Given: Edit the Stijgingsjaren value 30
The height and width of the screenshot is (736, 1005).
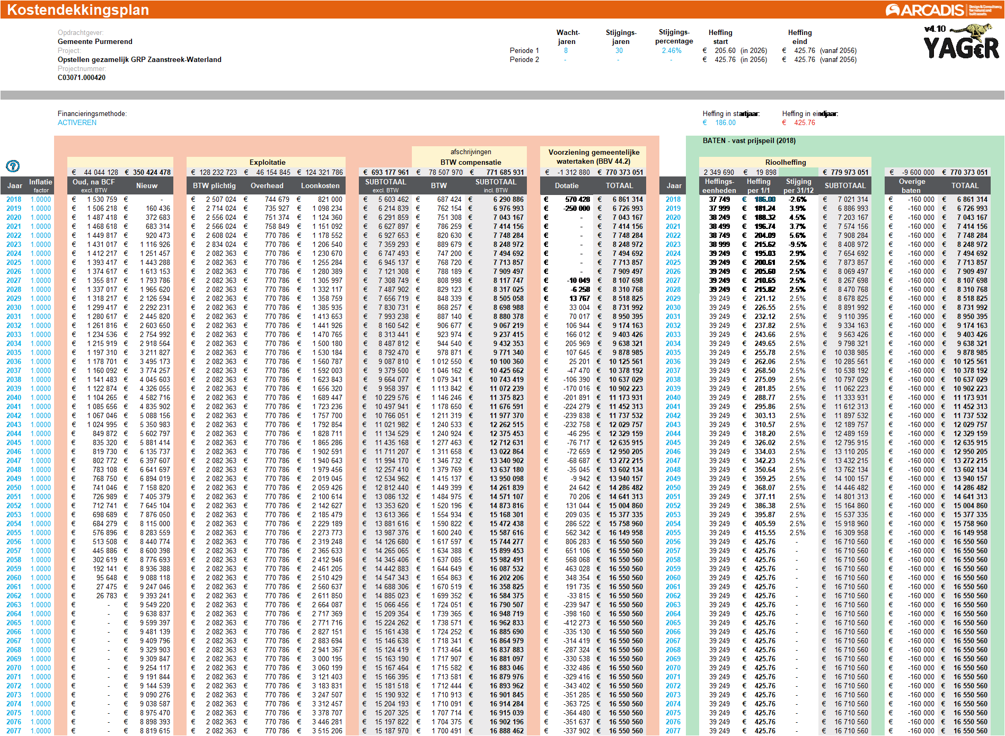Looking at the screenshot, I should (x=619, y=51).
